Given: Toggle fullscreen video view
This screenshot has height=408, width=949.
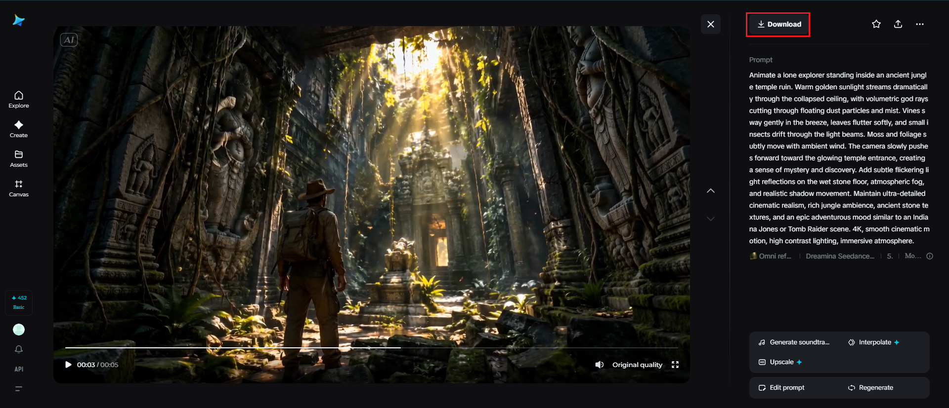Looking at the screenshot, I should click(x=675, y=365).
